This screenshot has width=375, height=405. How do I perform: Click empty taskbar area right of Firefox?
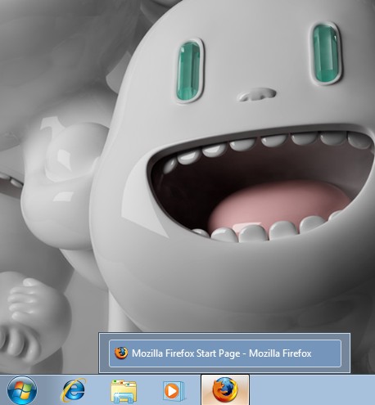(x=312, y=390)
